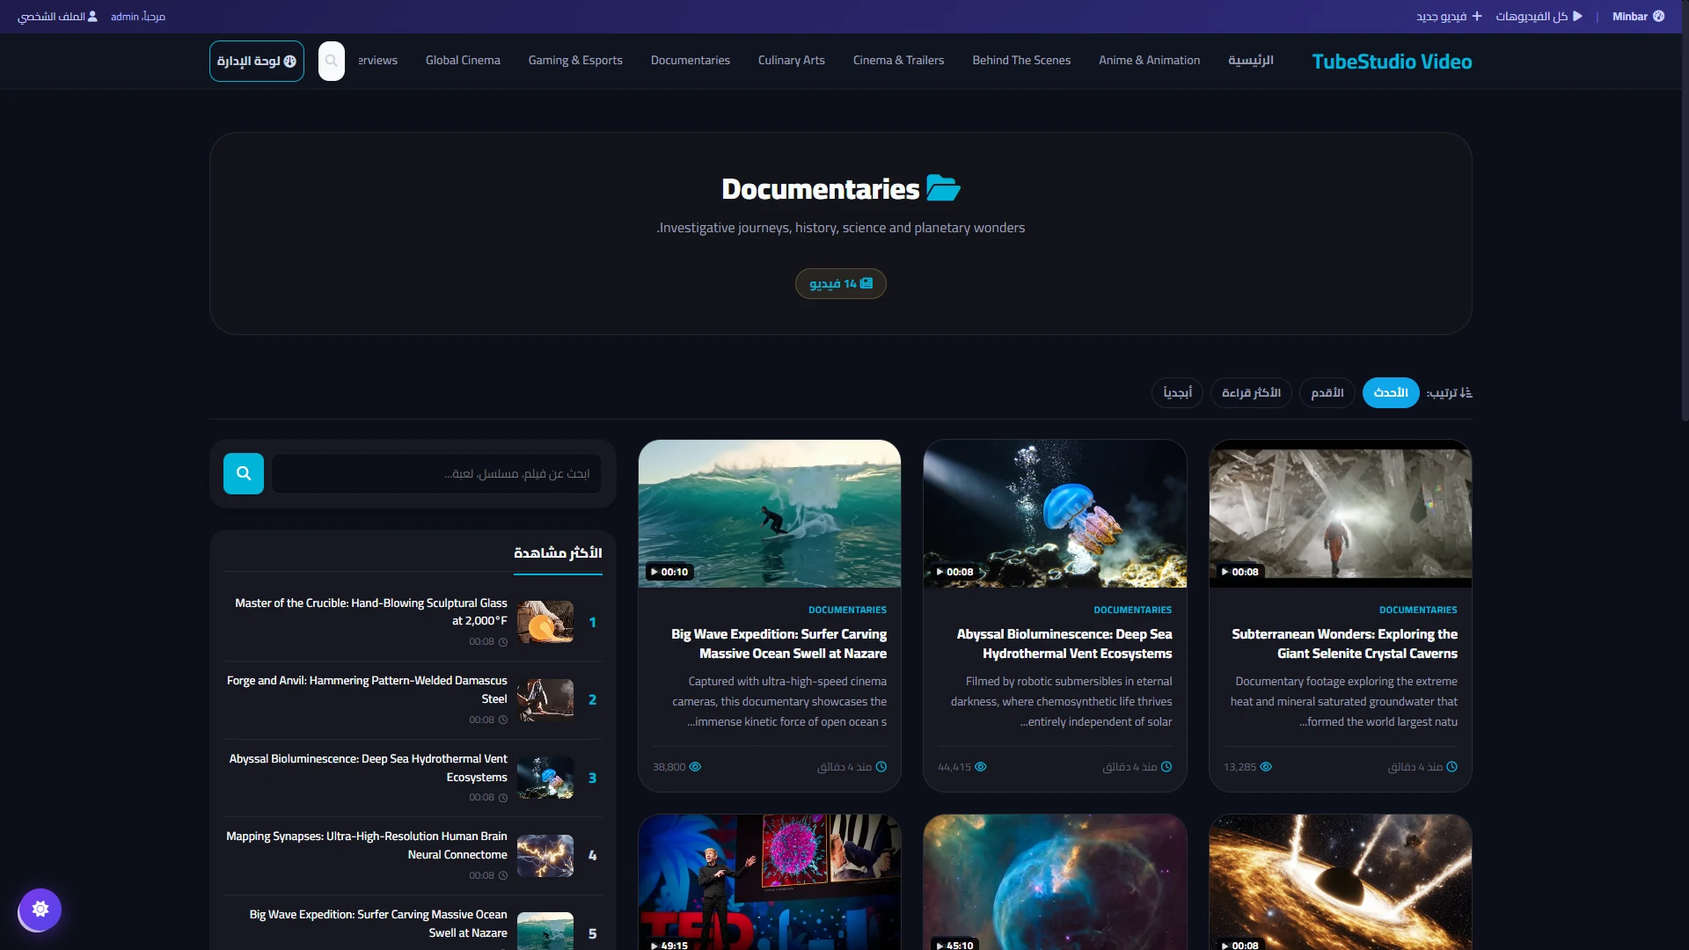The height and width of the screenshot is (950, 1689).
Task: Open الملف الشخصي profile link
Action: [57, 17]
